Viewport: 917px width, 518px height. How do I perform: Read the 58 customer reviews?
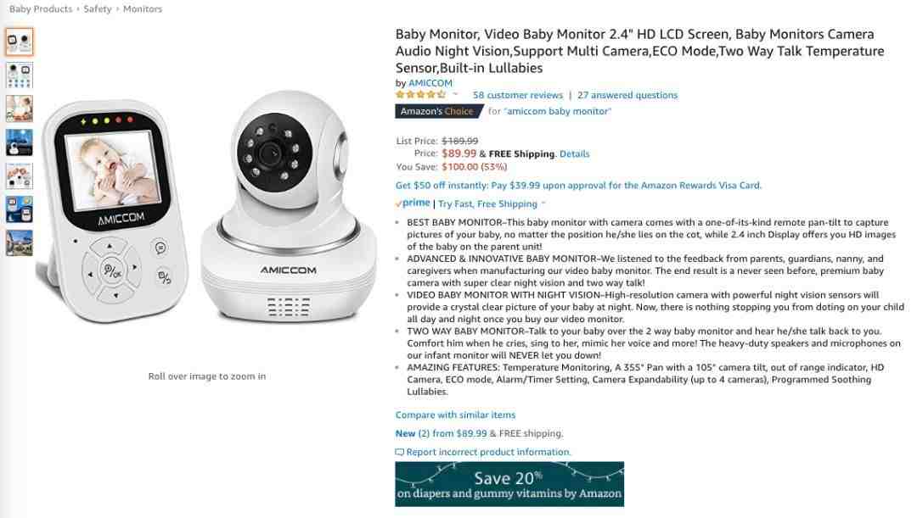coord(518,95)
